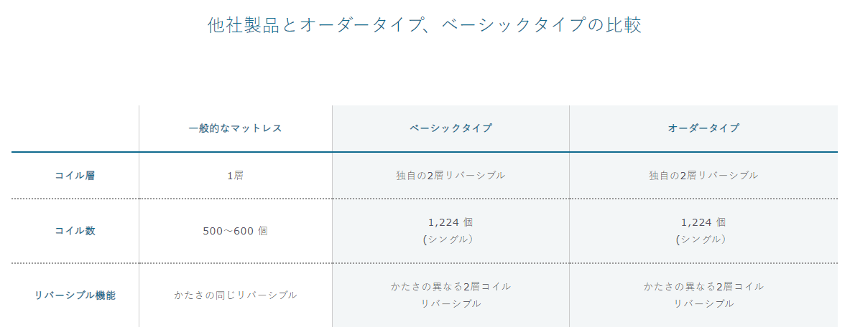Select the 500~600 個 coil count cell
Image resolution: width=850 pixels, height=327 pixels.
[x=235, y=231]
